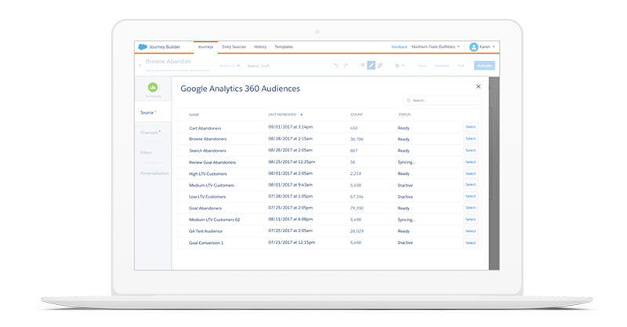Click the COUNT column header
627x327 pixels.
[x=357, y=114]
